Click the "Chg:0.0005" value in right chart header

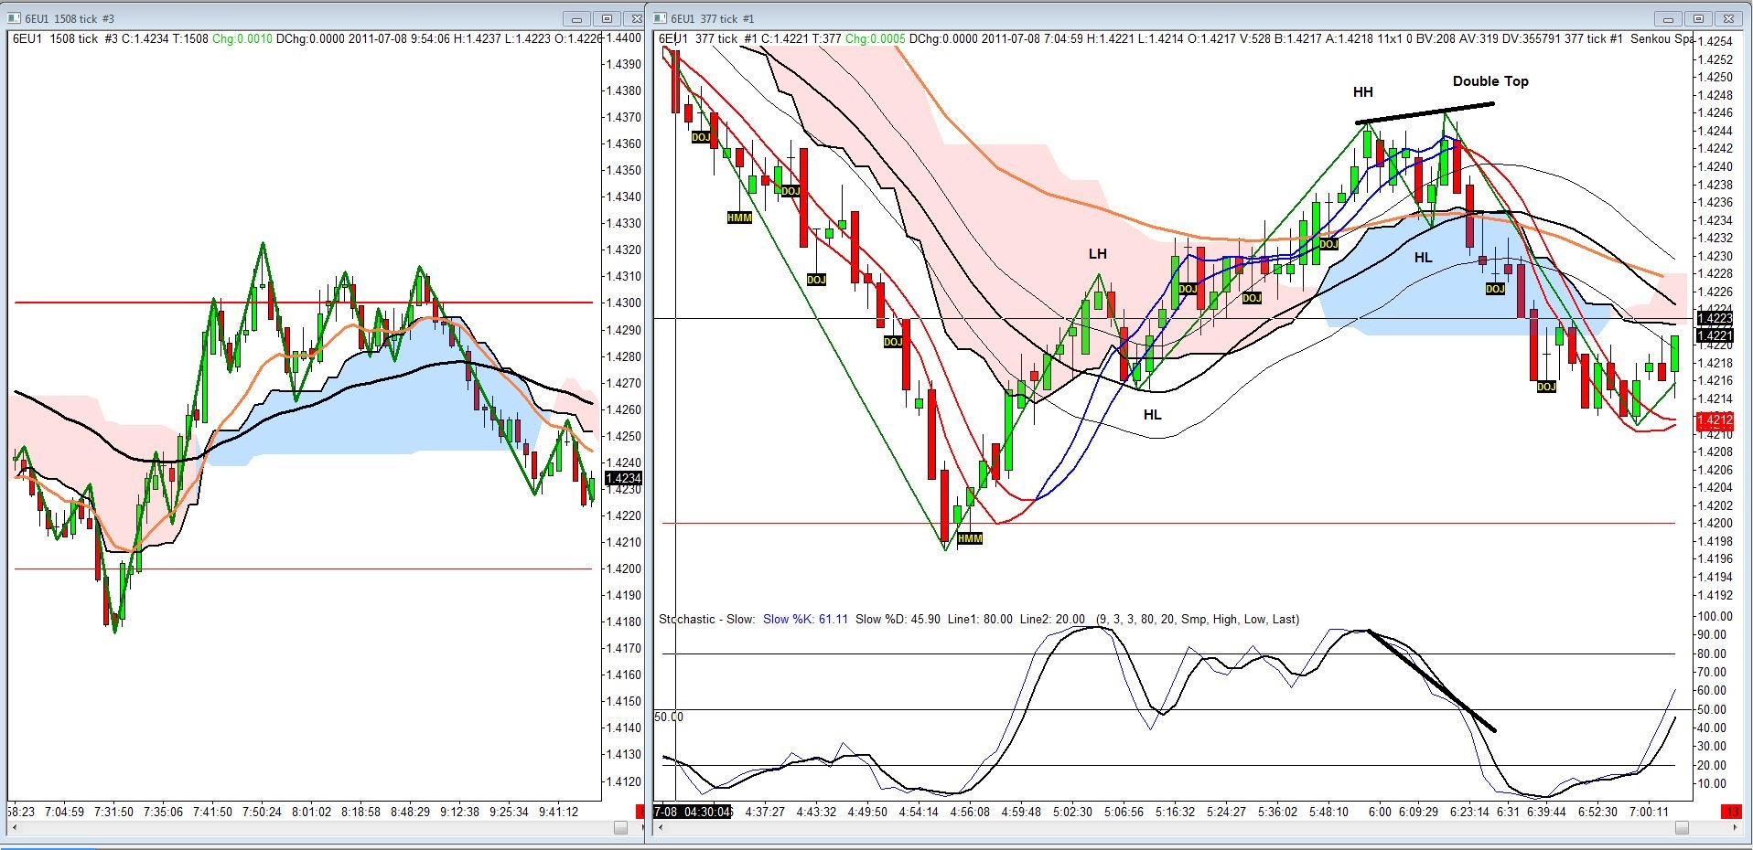(x=875, y=38)
